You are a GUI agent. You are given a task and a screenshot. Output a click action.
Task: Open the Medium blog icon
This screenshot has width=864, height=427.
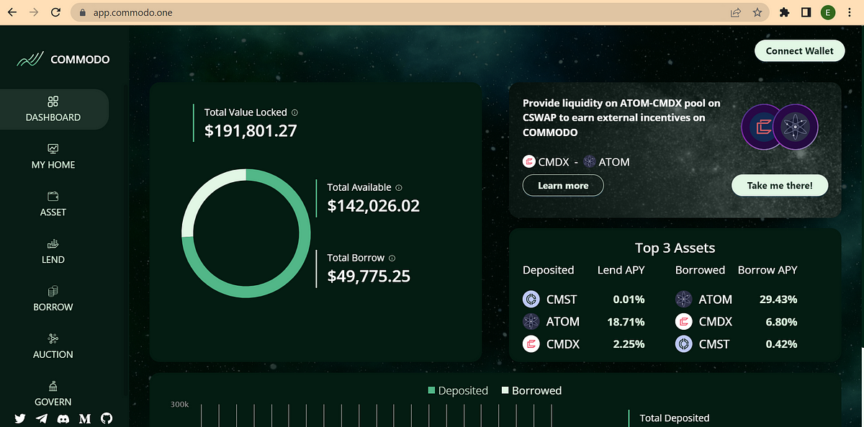pyautogui.click(x=85, y=418)
